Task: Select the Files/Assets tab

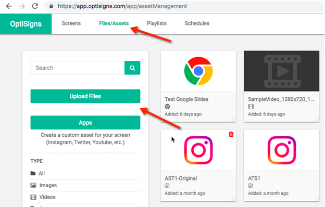Action: coord(114,23)
